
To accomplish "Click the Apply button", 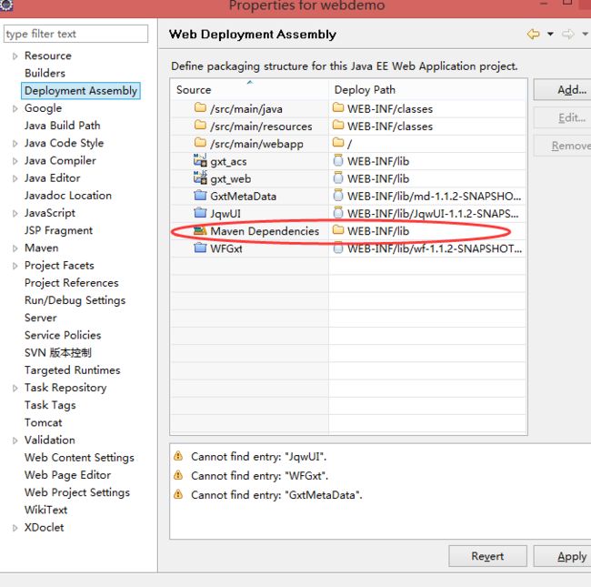I will coord(569,556).
